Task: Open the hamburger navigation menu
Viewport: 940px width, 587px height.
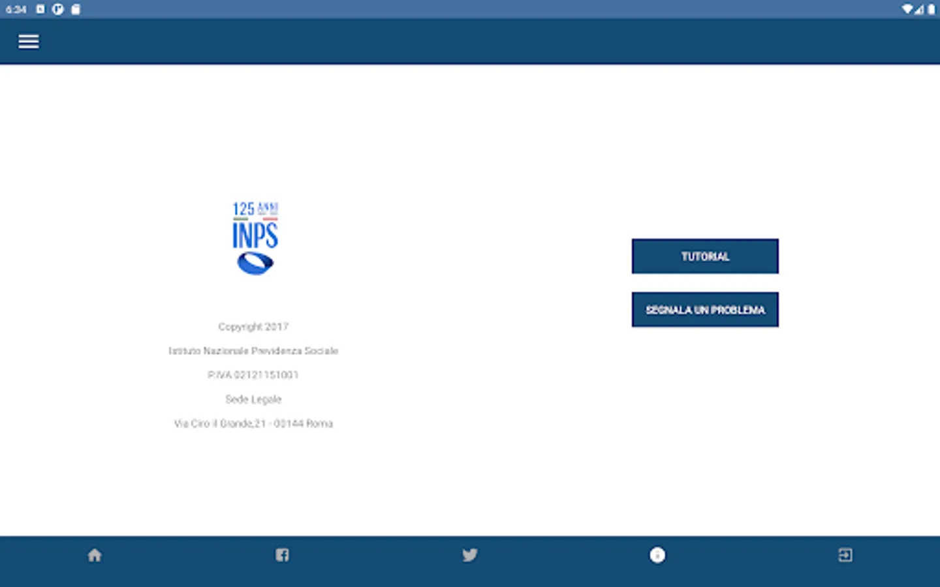Action: coord(28,42)
